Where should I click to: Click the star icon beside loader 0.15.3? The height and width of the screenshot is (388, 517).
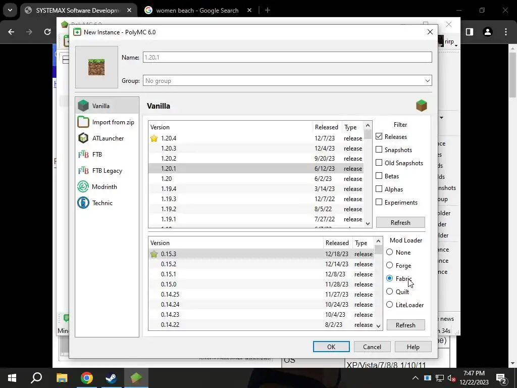click(154, 254)
